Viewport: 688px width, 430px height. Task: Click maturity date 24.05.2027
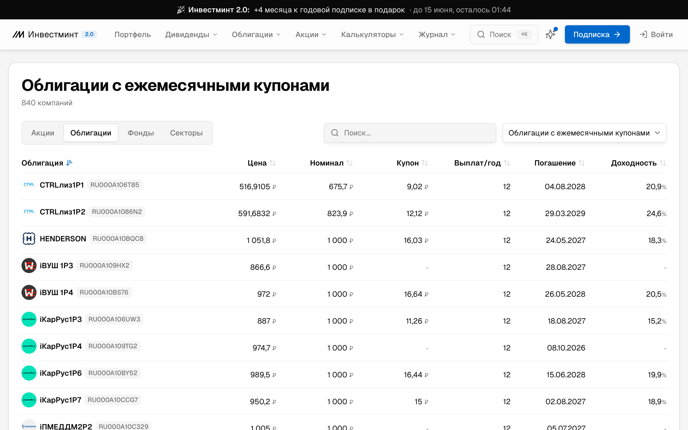(565, 240)
